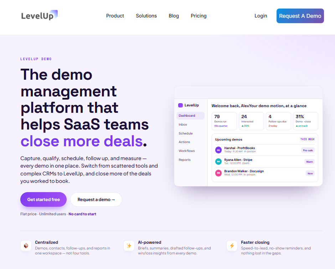
Task: Click the Faster closing lightning icon
Action: 232,246
